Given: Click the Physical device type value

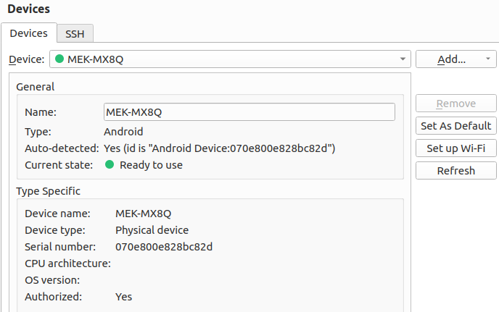Looking at the screenshot, I should [x=152, y=230].
